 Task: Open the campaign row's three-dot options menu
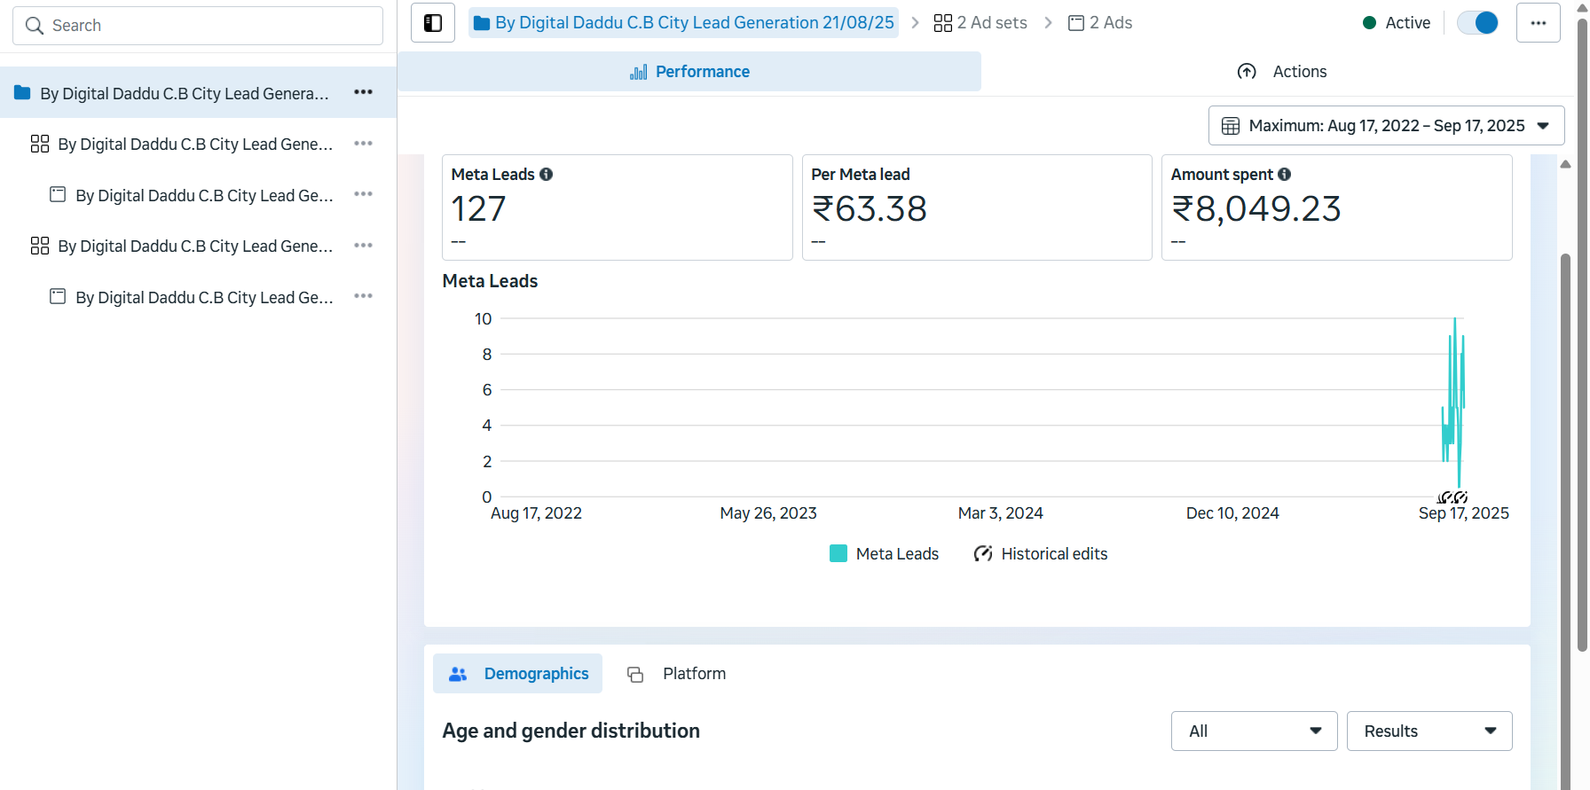pyautogui.click(x=363, y=92)
